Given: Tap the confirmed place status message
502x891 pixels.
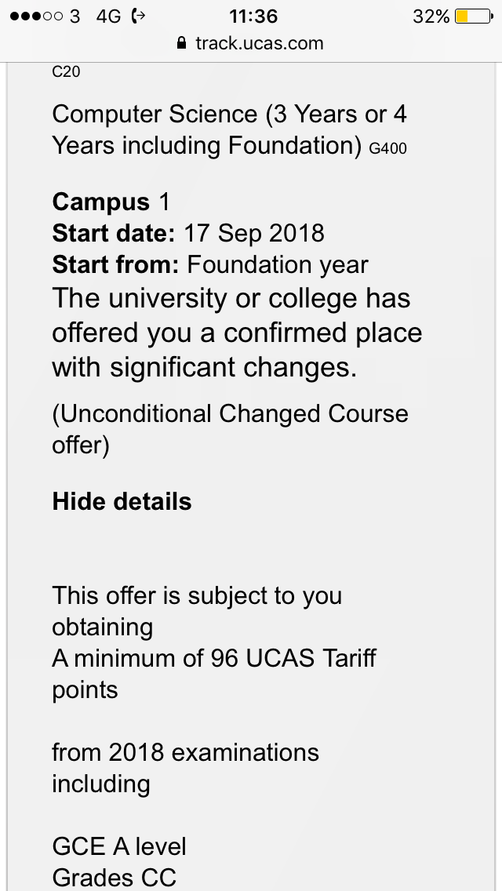Looking at the screenshot, I should point(237,333).
